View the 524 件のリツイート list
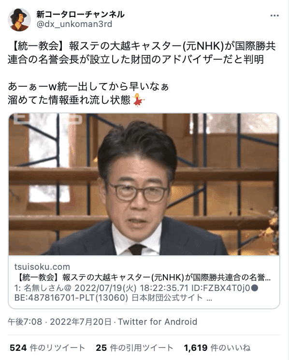Screen dimensions: 289x360 47,348
